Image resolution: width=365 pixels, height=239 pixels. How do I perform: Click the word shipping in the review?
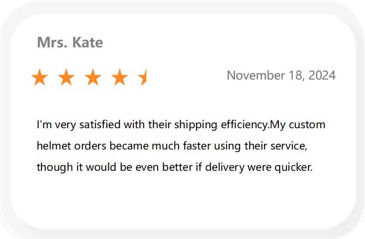coord(196,125)
